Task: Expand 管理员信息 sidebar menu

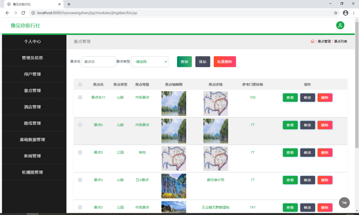Action: tap(34, 58)
